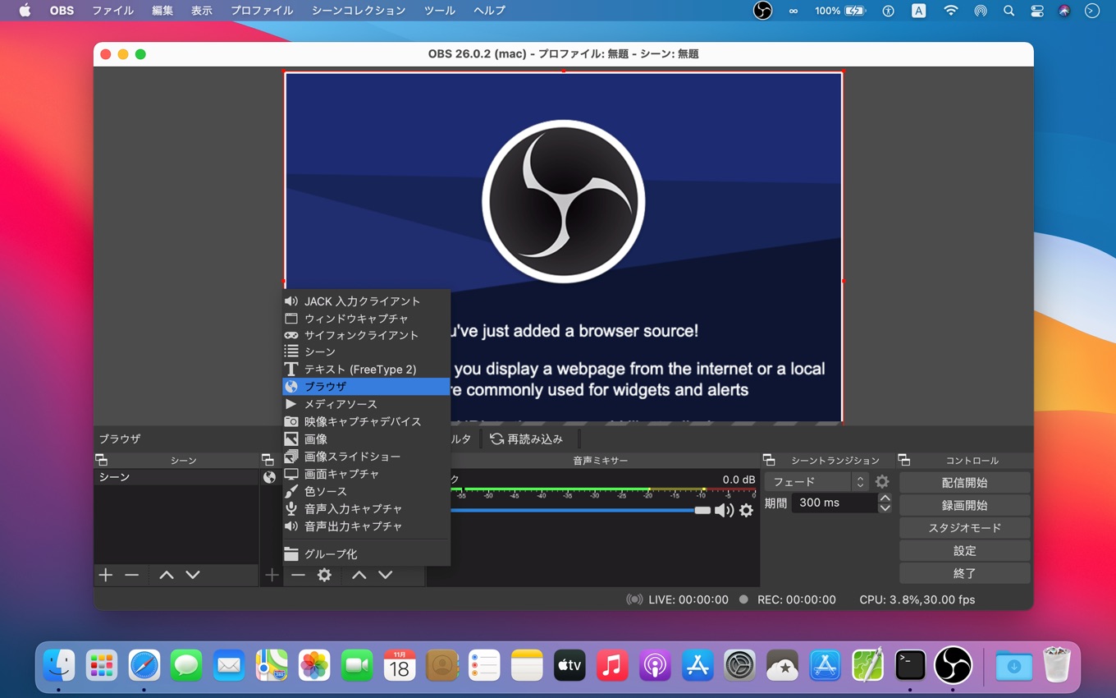Toggle スタジオモード button

click(965, 528)
